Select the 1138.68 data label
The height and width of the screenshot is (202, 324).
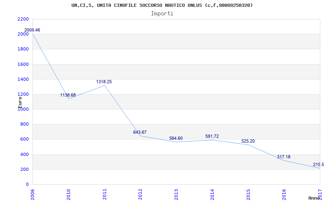(68, 95)
